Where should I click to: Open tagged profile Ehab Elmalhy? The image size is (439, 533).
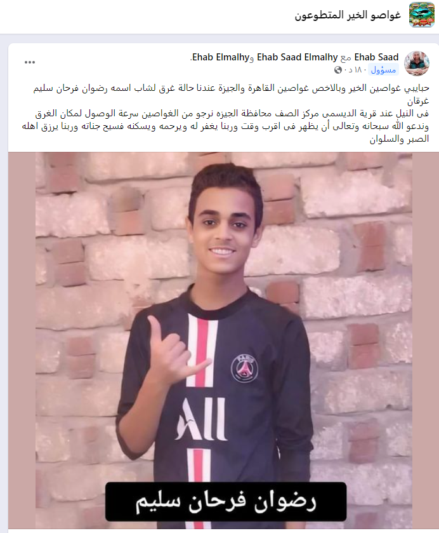[221, 57]
